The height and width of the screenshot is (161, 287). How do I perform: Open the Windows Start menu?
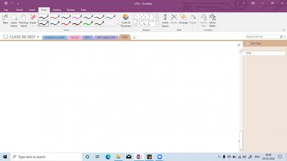pos(5,157)
